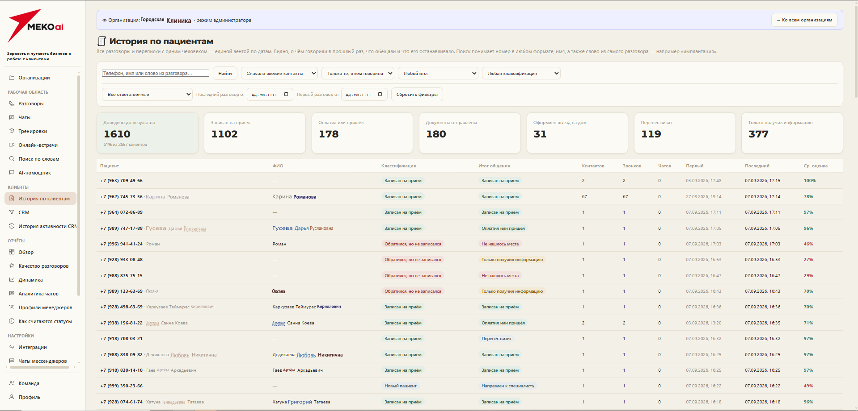Open the Сначала свежие контакты sort dropdown
858x411 pixels.
(x=279, y=73)
